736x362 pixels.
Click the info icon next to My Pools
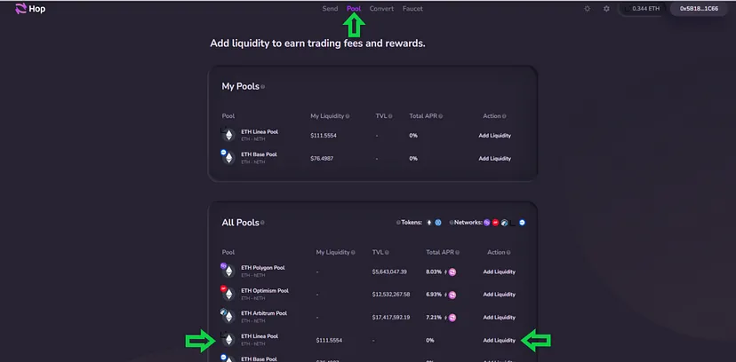(x=263, y=87)
